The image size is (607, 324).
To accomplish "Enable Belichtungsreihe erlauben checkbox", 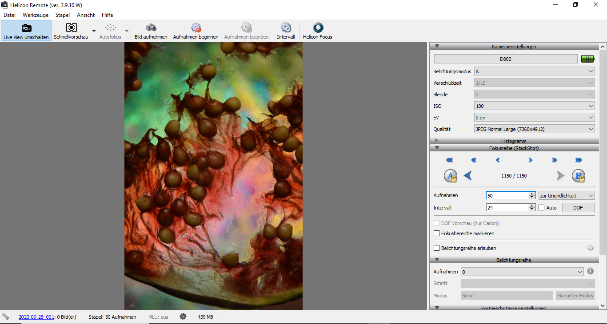I will (436, 248).
